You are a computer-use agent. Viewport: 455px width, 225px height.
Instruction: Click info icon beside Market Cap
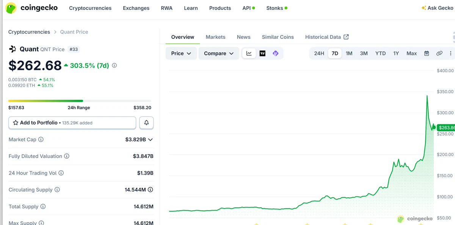coord(41,140)
